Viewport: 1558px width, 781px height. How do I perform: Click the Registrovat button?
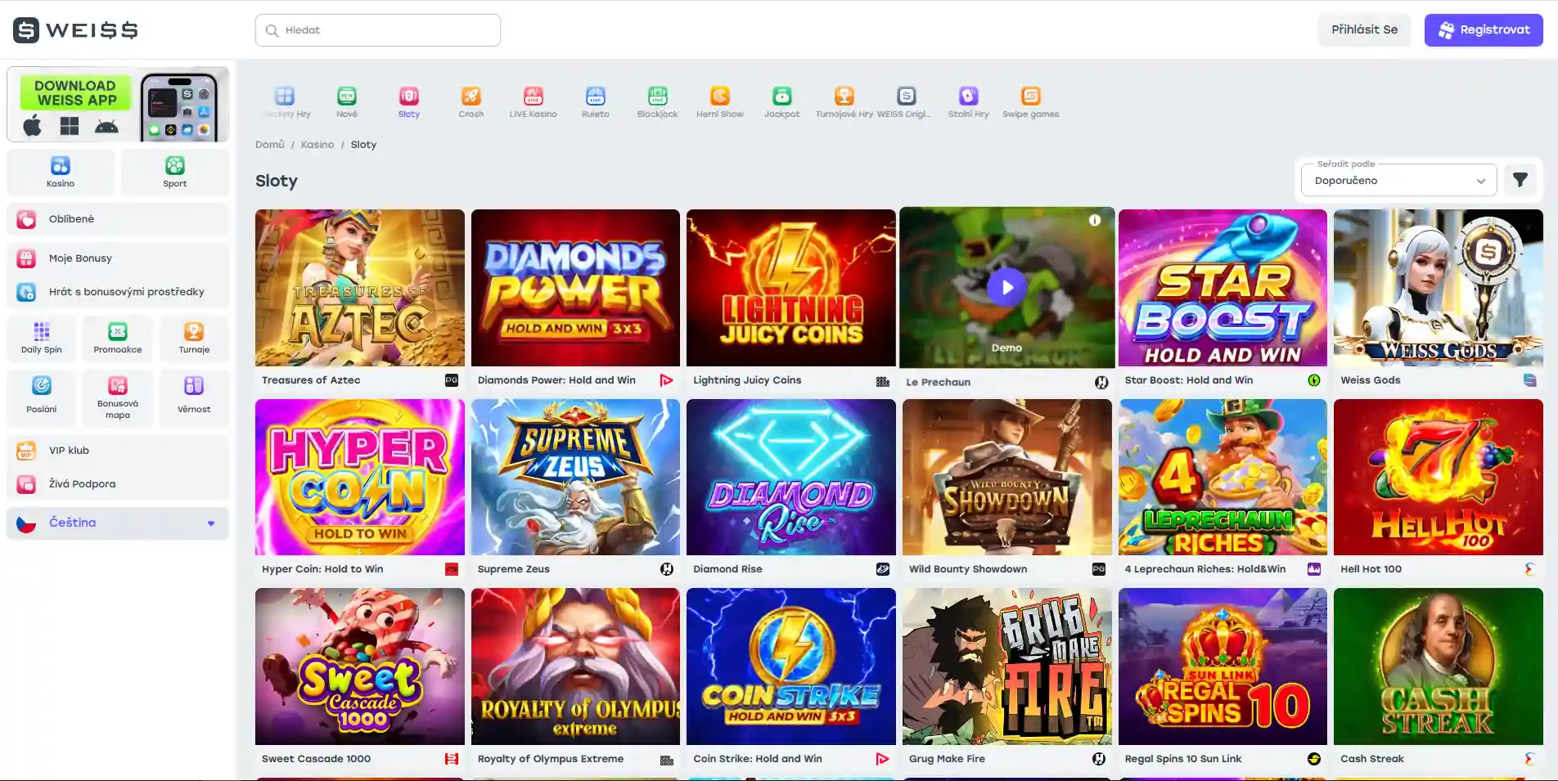coord(1484,30)
